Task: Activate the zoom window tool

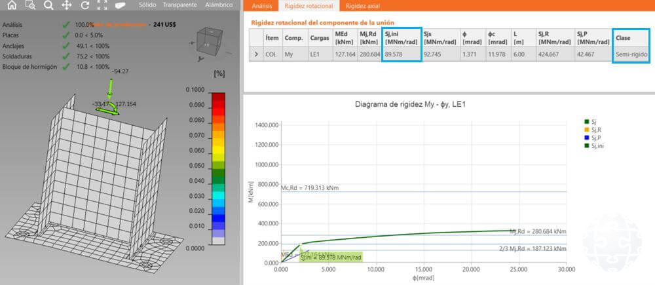Action: pos(30,5)
